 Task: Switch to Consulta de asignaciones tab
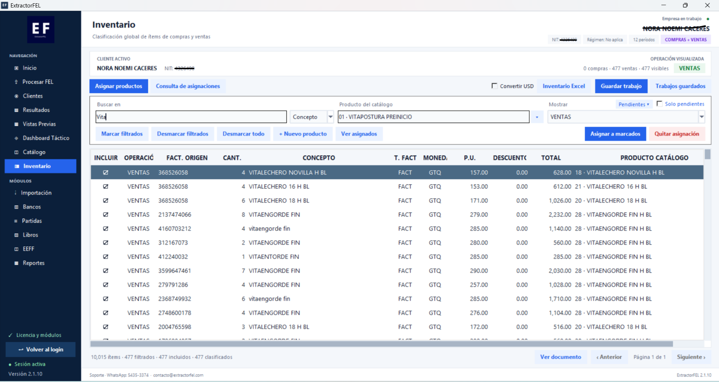click(188, 86)
